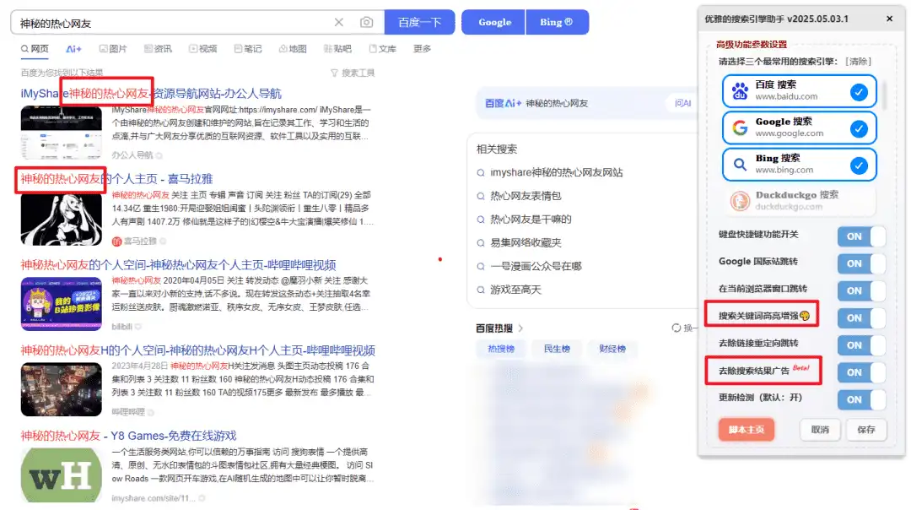Open the 喜马拉雅 anime thumbnail

click(x=61, y=219)
